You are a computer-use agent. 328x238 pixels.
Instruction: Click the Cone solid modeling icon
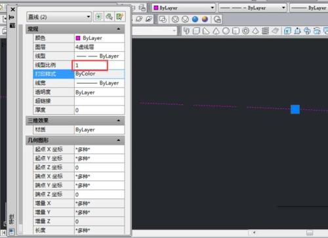216,31
